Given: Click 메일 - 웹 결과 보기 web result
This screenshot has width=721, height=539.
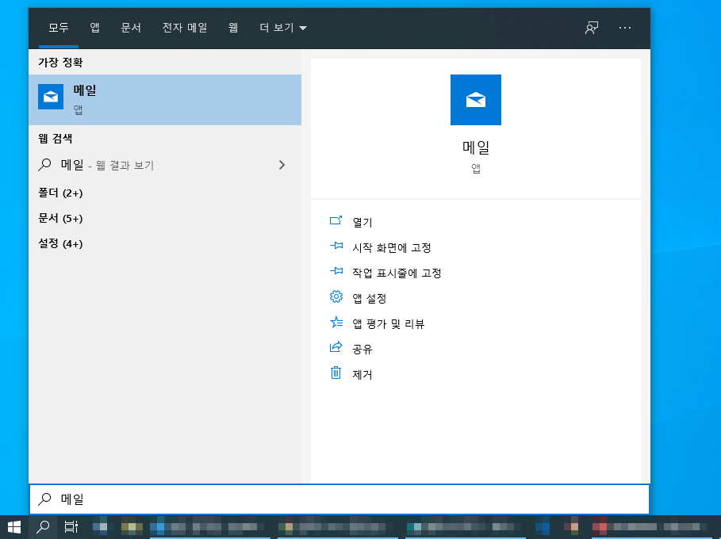Looking at the screenshot, I should 165,165.
